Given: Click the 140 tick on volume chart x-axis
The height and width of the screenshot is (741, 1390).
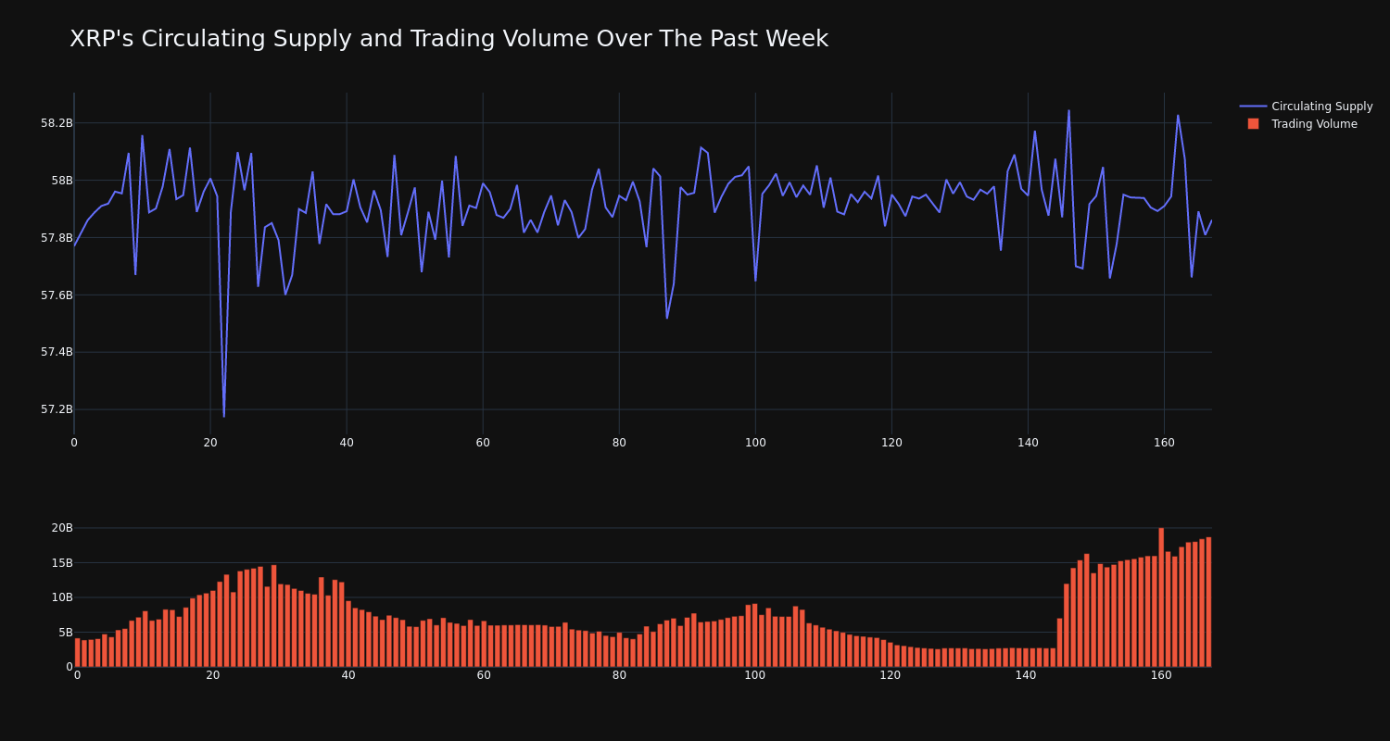Looking at the screenshot, I should coord(1026,675).
